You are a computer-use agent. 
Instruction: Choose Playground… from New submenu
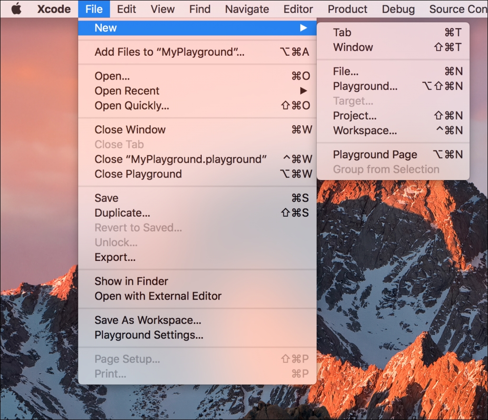[393, 86]
